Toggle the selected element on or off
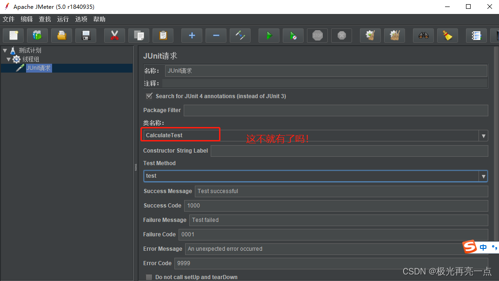Screen dimensions: 499x281 pos(240,35)
